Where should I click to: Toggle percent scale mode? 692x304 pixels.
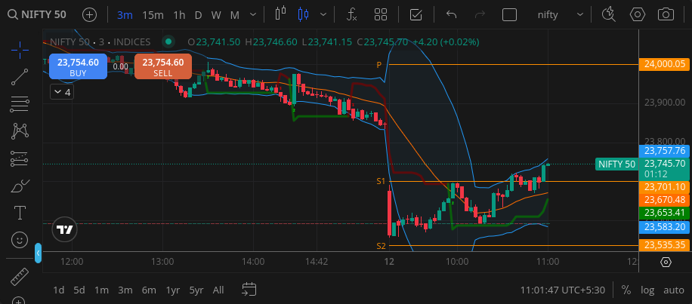pos(626,290)
